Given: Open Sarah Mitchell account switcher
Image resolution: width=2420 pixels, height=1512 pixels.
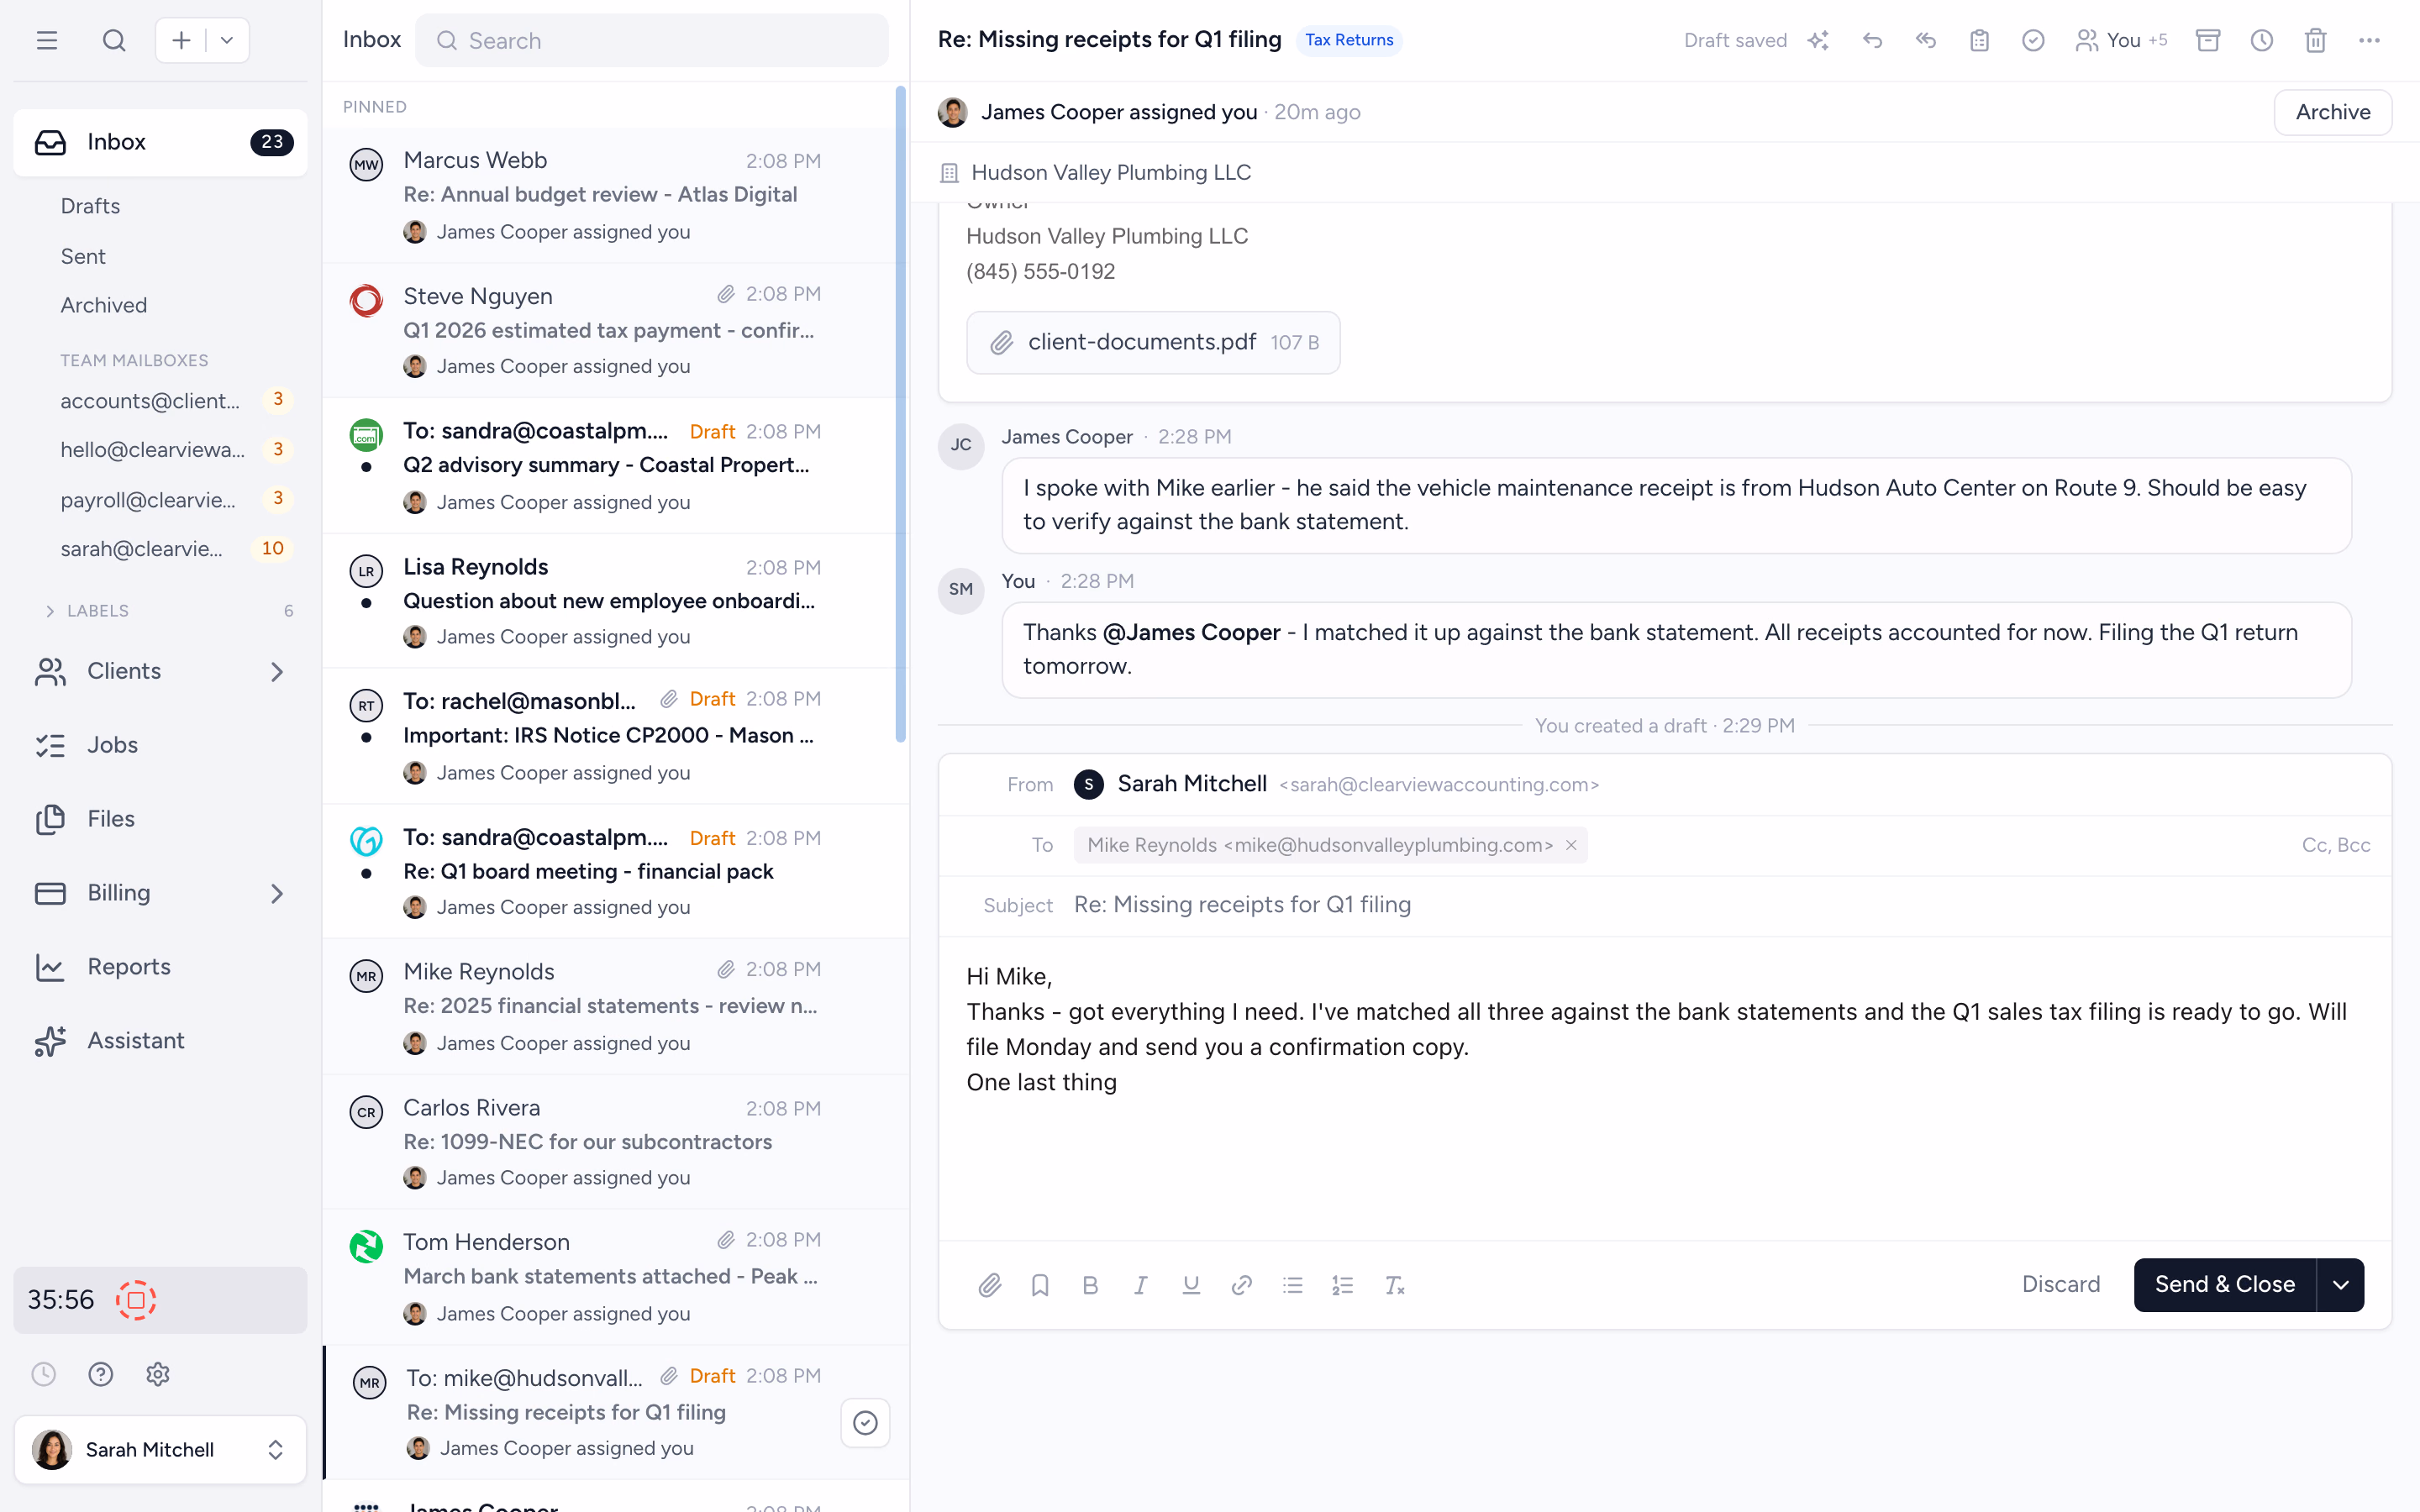Looking at the screenshot, I should [x=160, y=1449].
